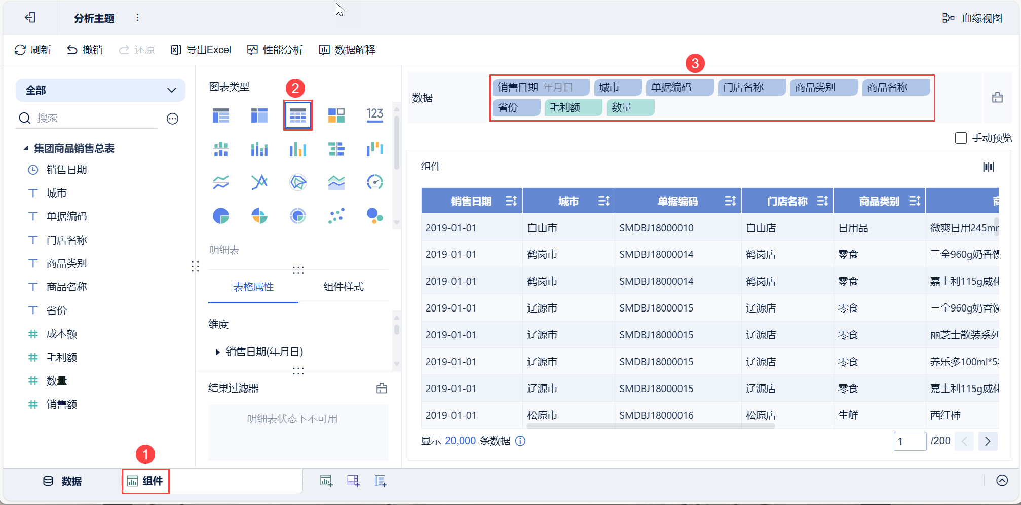Image resolution: width=1021 pixels, height=505 pixels.
Task: Choose the pie chart type icon
Action: pyautogui.click(x=221, y=216)
